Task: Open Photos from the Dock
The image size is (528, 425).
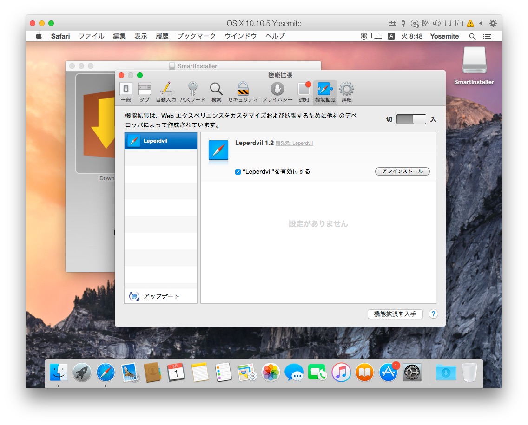Action: 271,373
